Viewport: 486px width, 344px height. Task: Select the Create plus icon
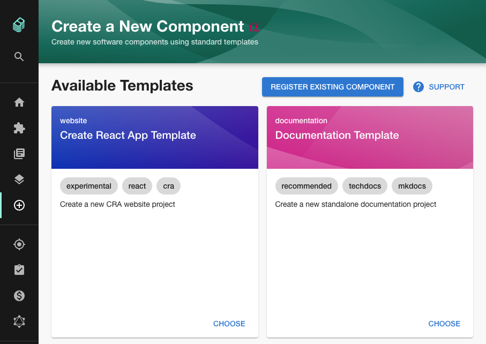click(x=19, y=205)
